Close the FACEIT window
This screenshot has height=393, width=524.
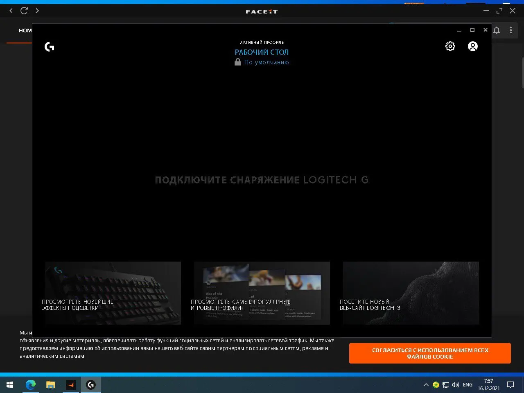513,11
